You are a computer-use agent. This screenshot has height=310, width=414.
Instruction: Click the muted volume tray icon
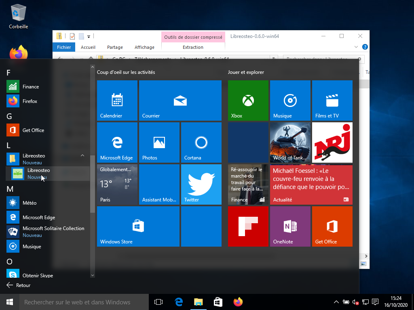pos(355,302)
